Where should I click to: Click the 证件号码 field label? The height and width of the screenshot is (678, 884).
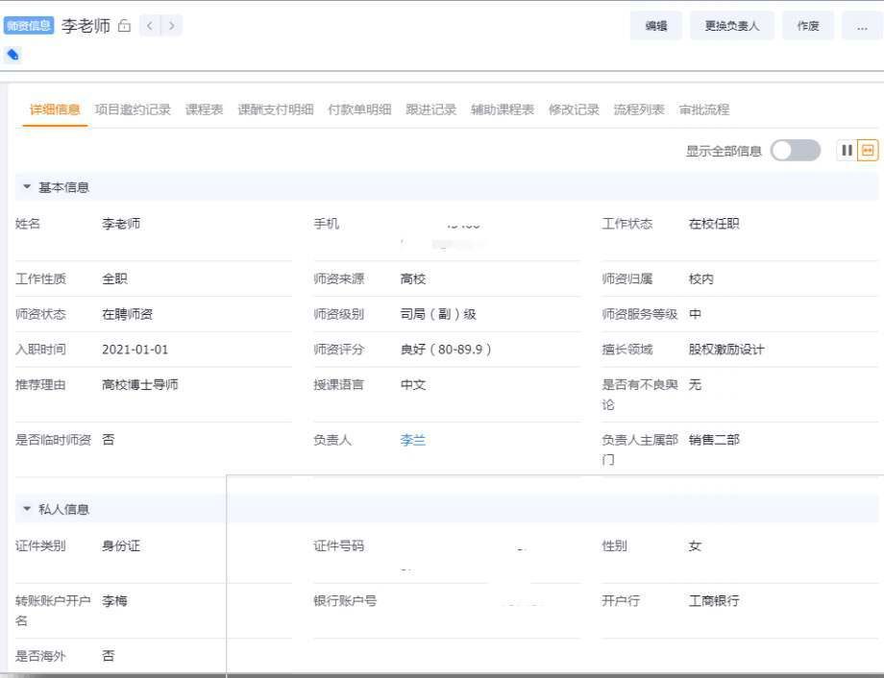click(x=339, y=545)
